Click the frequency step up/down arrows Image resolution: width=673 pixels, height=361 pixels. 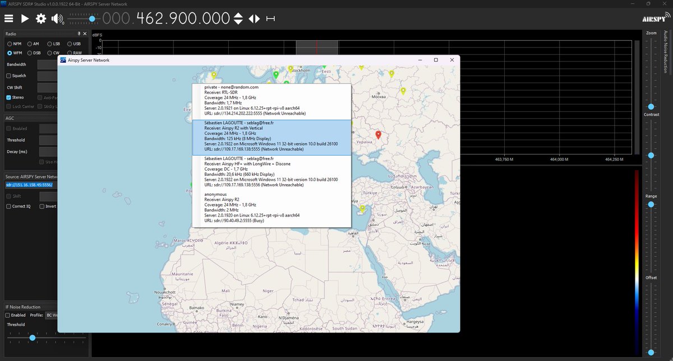pyautogui.click(x=238, y=18)
